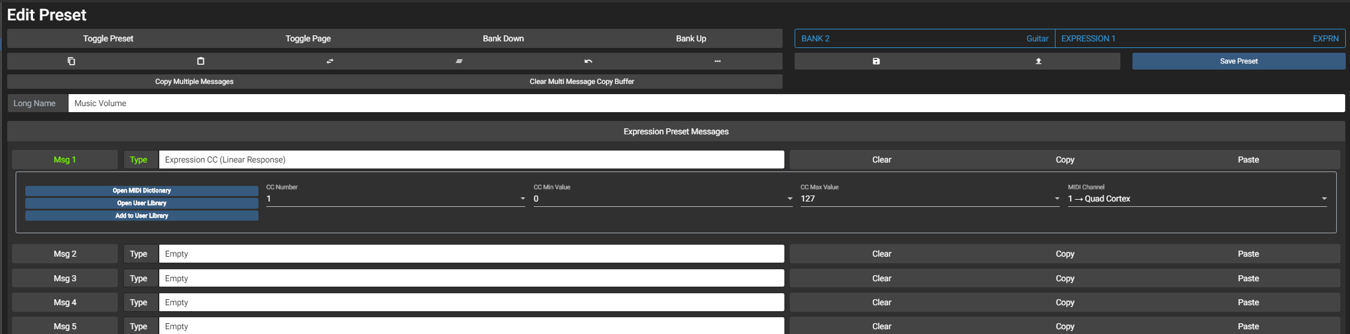Click the upload arrow icon
The width and height of the screenshot is (1350, 334).
1038,61
